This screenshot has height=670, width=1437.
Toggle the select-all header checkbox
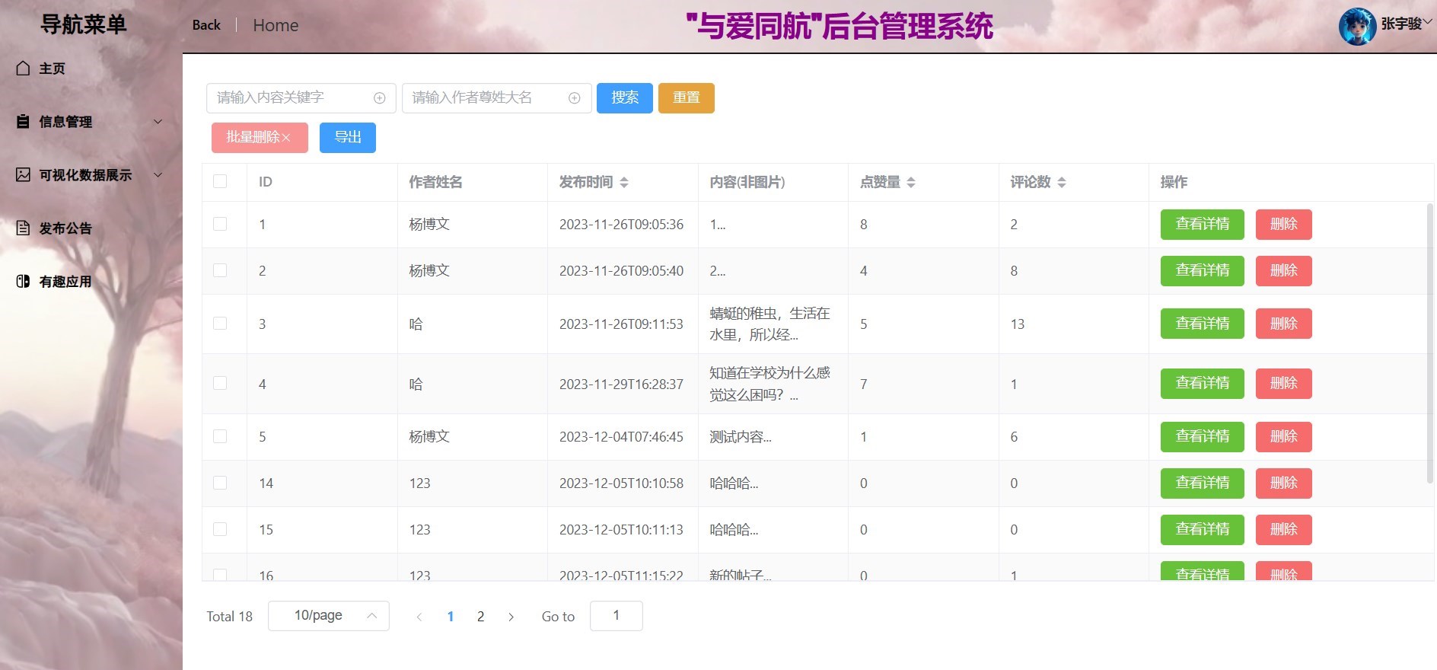point(220,181)
